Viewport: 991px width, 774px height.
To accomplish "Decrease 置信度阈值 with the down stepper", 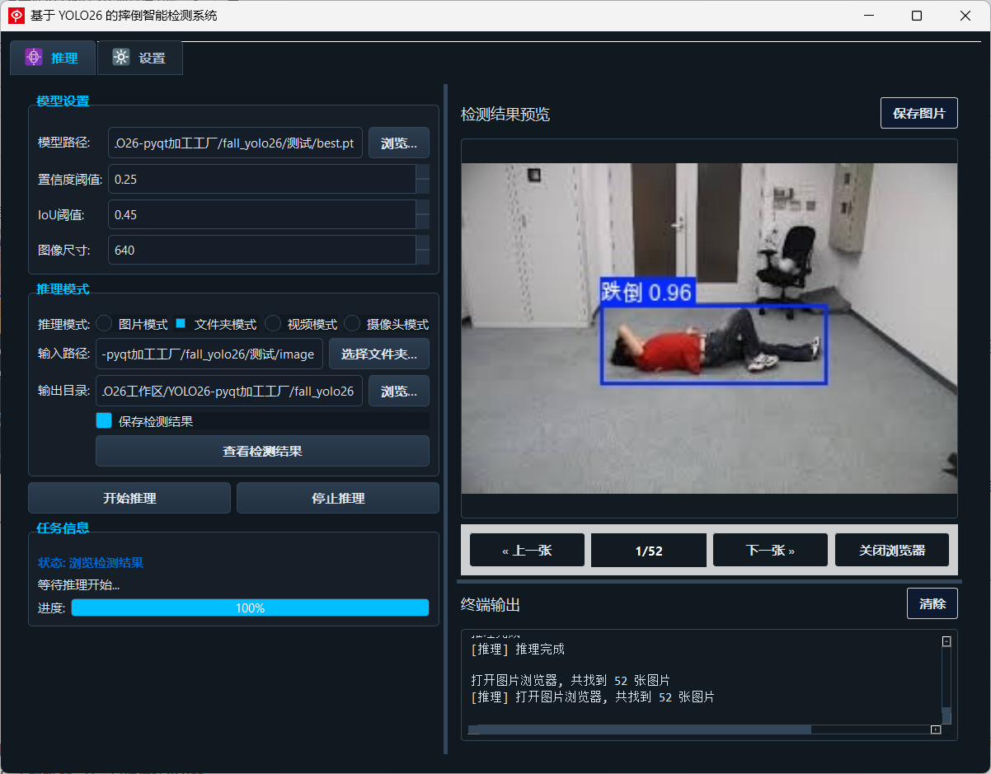I will click(423, 186).
